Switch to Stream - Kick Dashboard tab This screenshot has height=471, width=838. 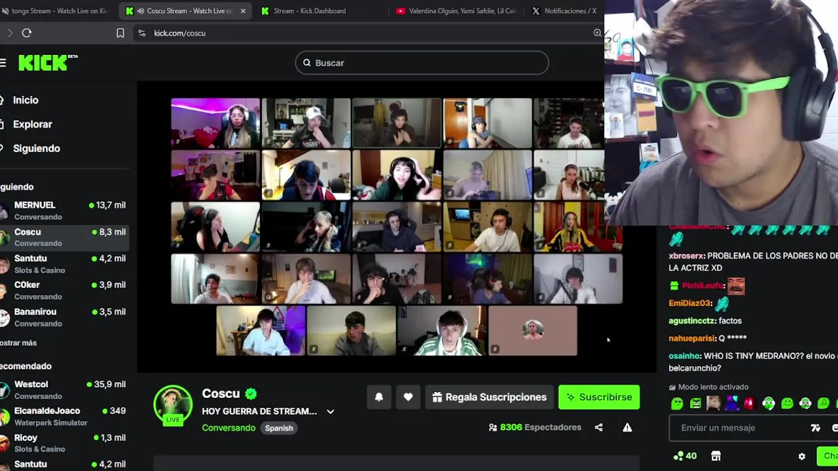[310, 11]
